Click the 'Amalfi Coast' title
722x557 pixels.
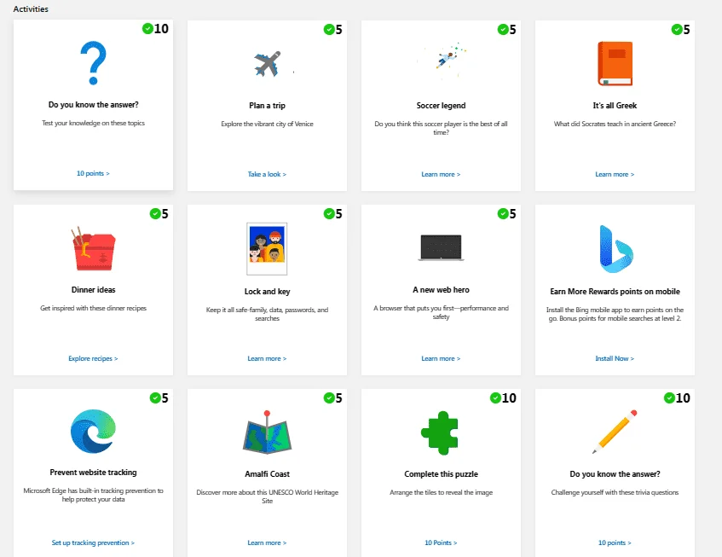click(267, 474)
